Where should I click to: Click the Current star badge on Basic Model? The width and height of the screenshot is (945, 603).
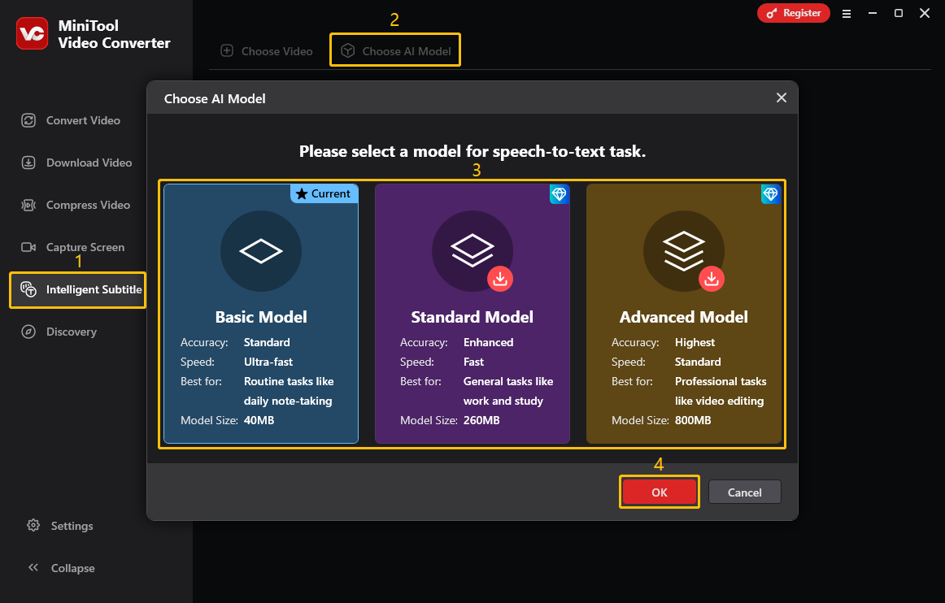pos(324,193)
